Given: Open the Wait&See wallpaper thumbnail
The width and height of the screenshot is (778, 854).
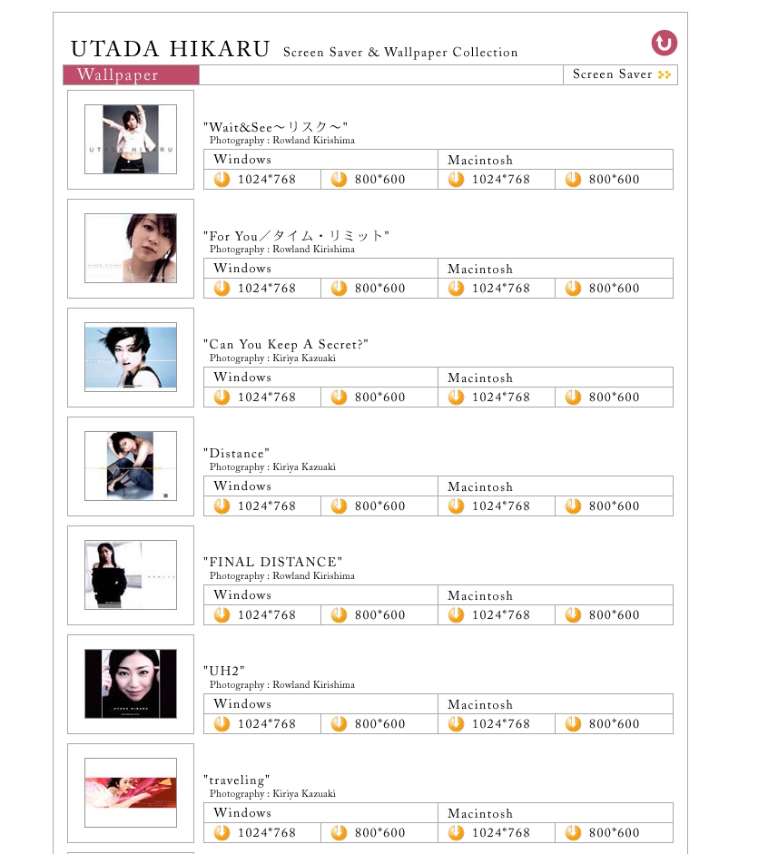Looking at the screenshot, I should point(131,140).
